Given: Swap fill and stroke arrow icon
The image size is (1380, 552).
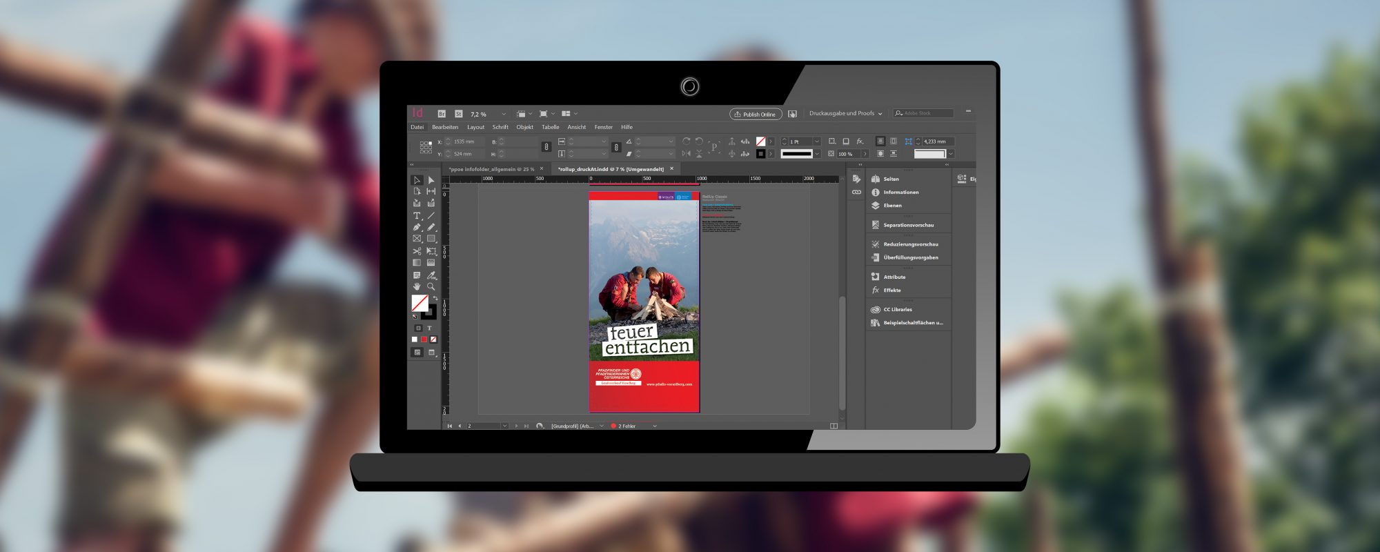Looking at the screenshot, I should click(x=435, y=299).
